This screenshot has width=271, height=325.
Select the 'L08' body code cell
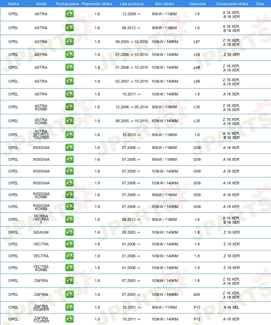coord(197,55)
